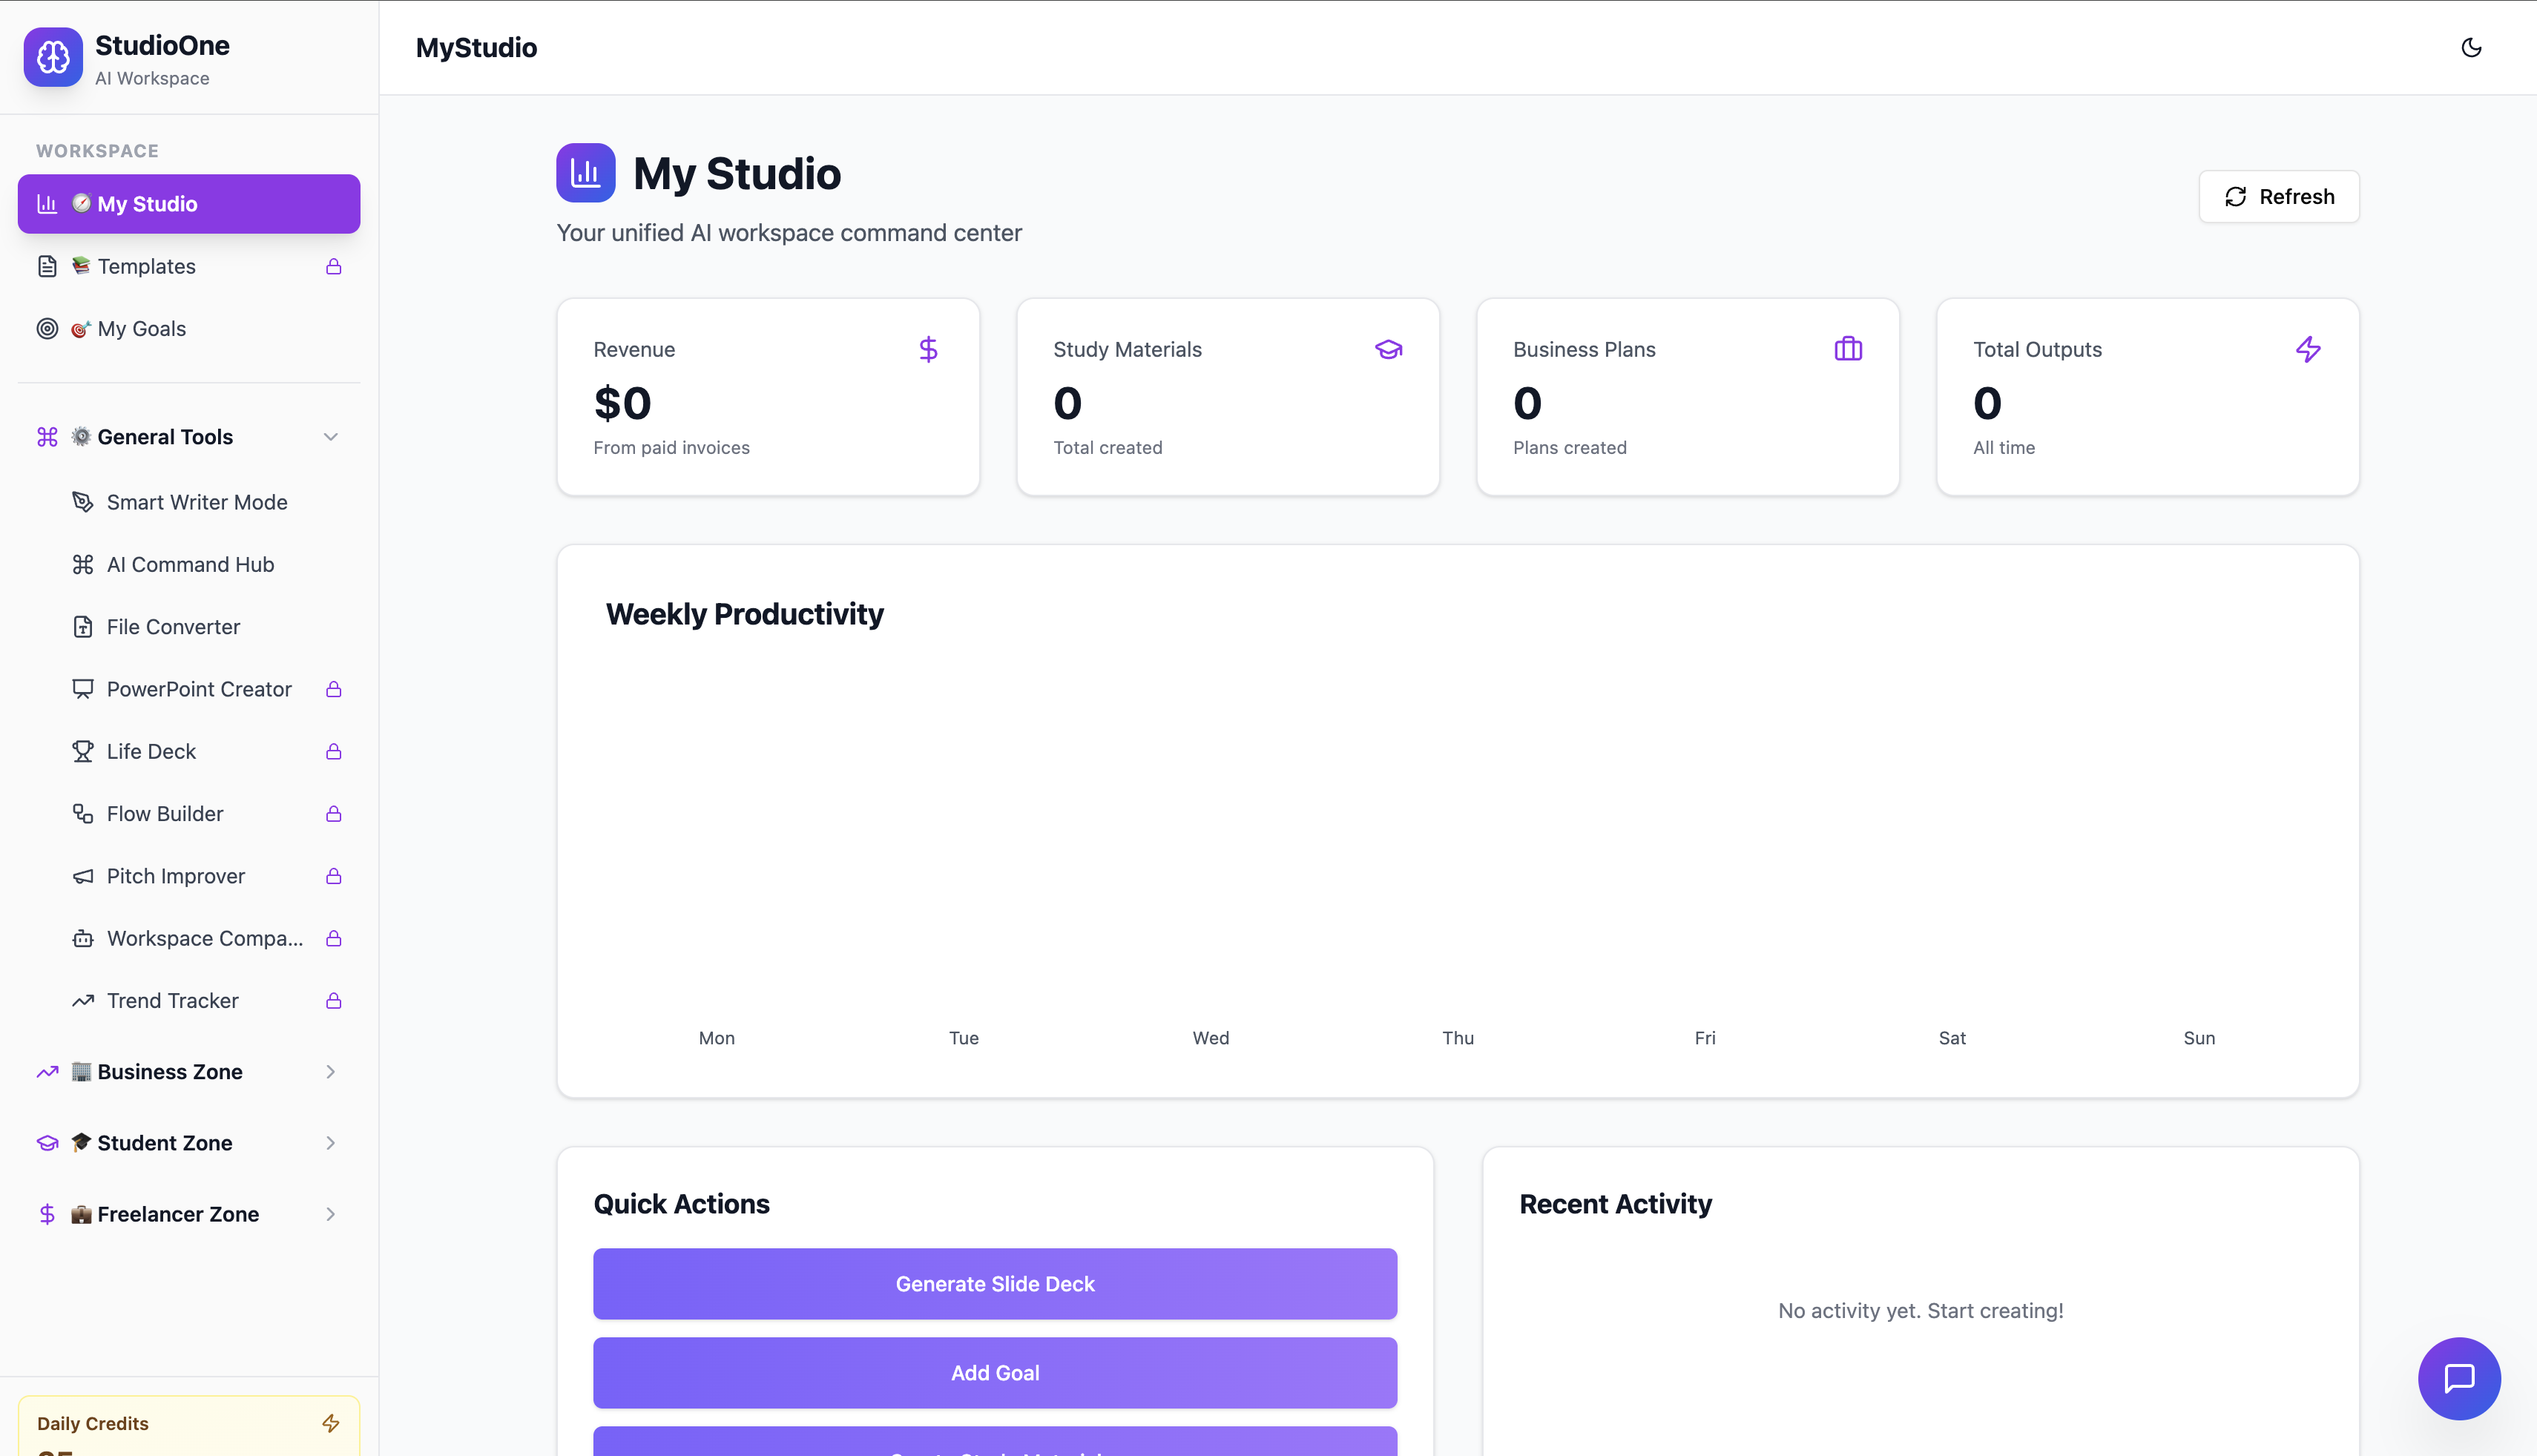Click the Generate Slide Deck button
2537x1456 pixels.
click(x=995, y=1283)
